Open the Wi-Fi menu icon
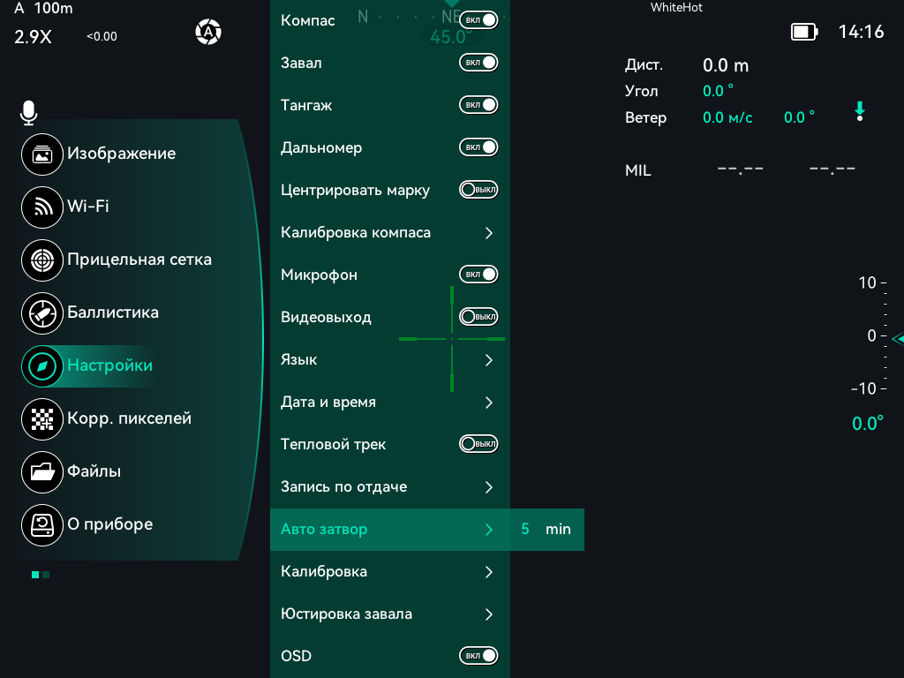 pyautogui.click(x=42, y=207)
